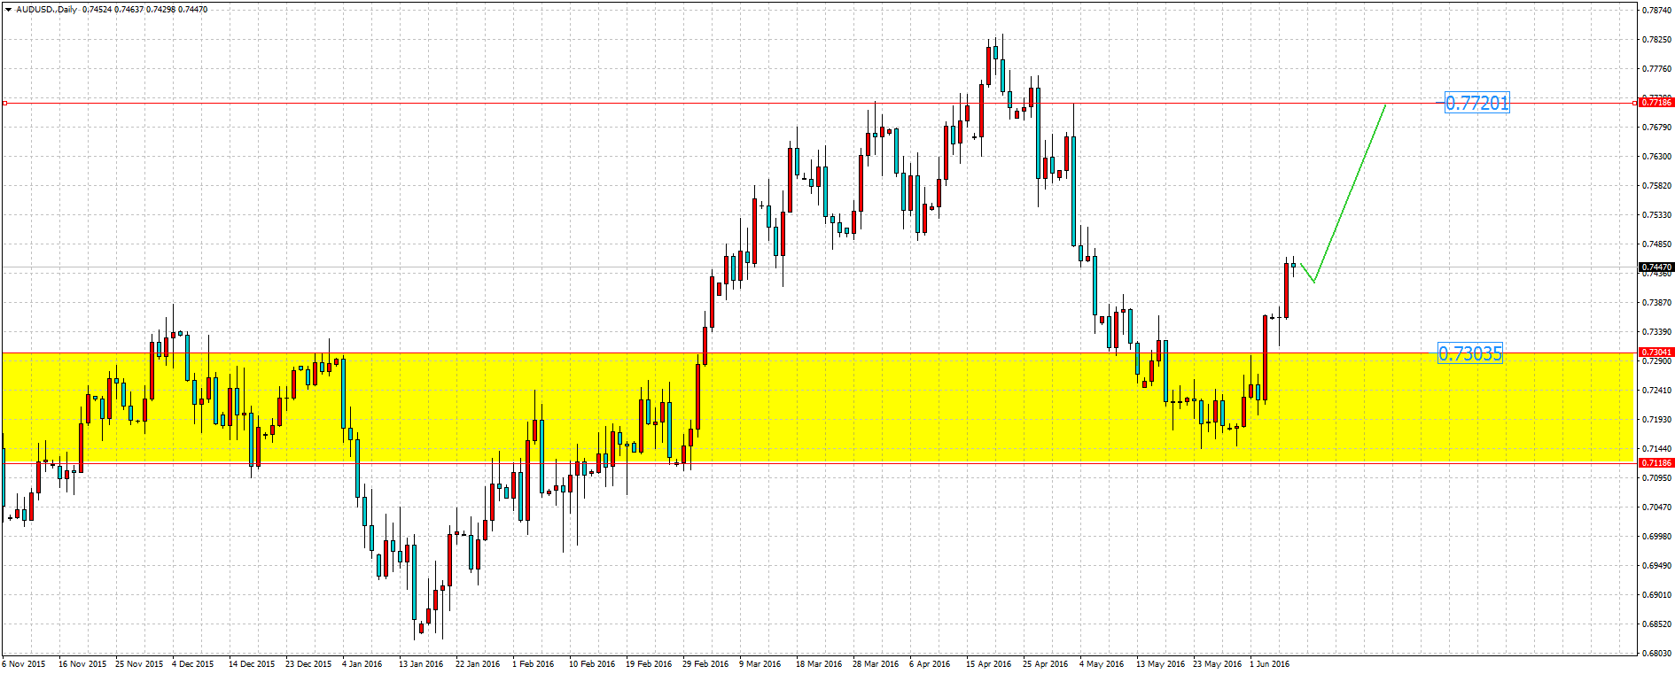Click the 1 Jun 2016 date label

coord(1269,663)
